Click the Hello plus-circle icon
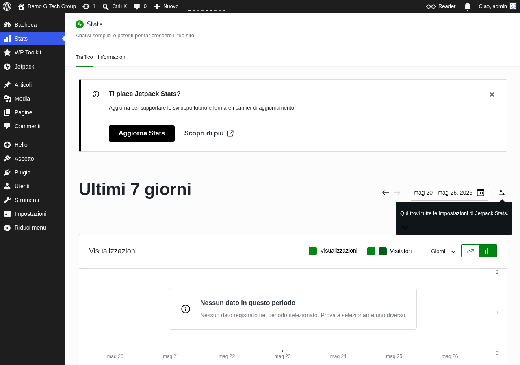Viewport: 520px width, 365px height. point(7,145)
